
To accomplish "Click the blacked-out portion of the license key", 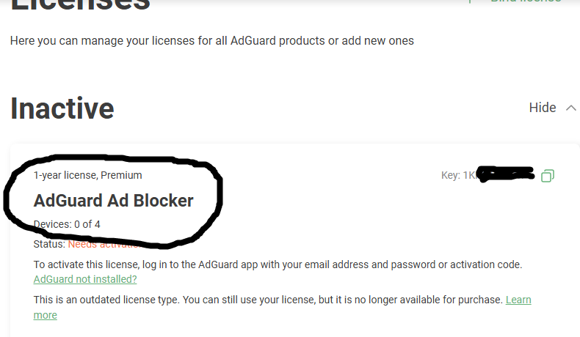I will coord(507,174).
